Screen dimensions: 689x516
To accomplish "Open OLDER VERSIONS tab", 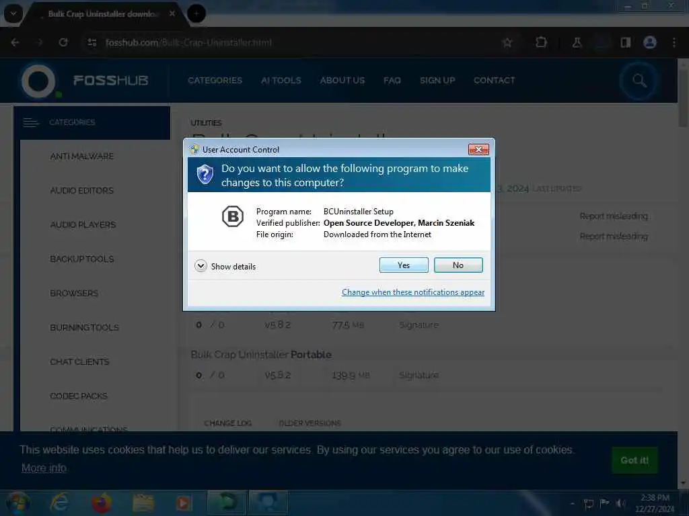I will pos(310,423).
